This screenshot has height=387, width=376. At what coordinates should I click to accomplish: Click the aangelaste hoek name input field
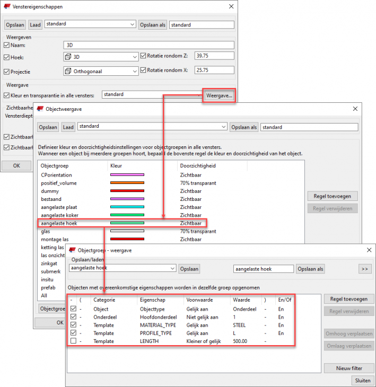click(x=264, y=269)
